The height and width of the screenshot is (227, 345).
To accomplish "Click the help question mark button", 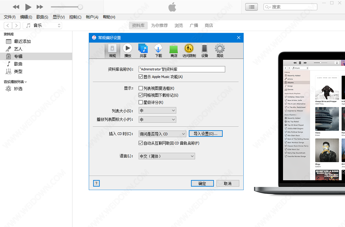I will tap(96, 183).
